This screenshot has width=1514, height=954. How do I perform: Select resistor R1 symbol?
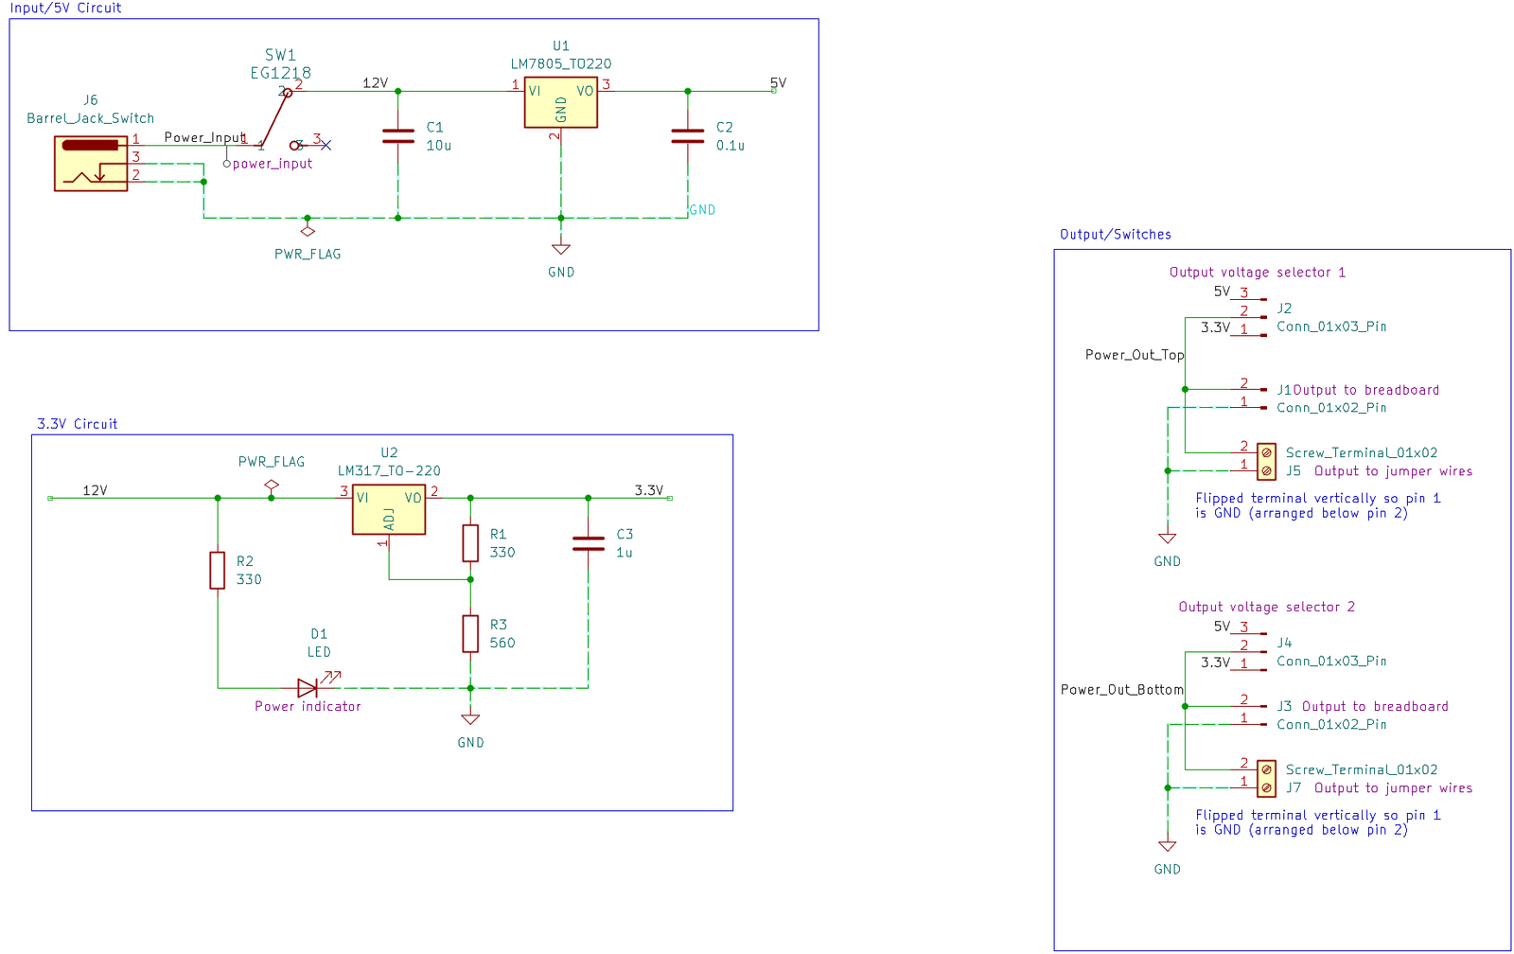(x=470, y=543)
